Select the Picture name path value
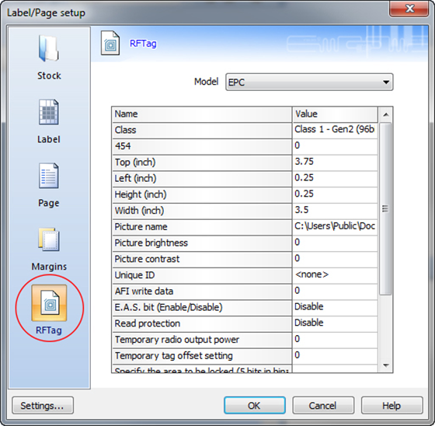The height and width of the screenshot is (426, 435). [335, 227]
